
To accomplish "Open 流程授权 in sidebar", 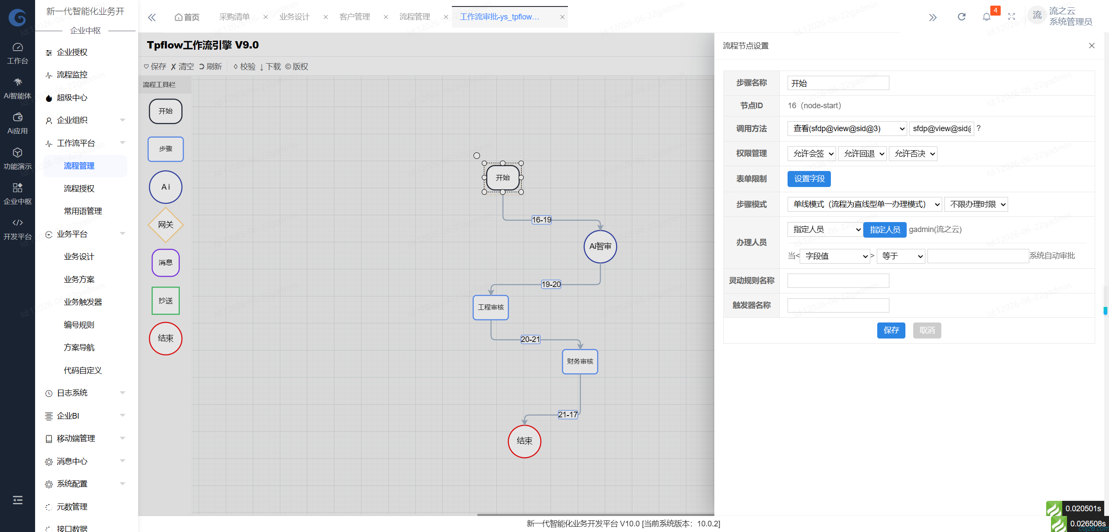I will click(79, 189).
